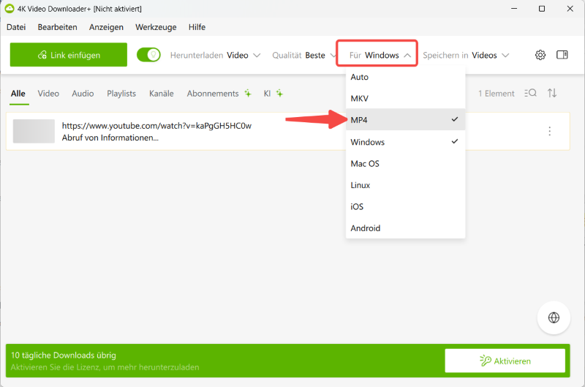Open the Herunterladen Video dropdown
585x387 pixels.
point(215,55)
